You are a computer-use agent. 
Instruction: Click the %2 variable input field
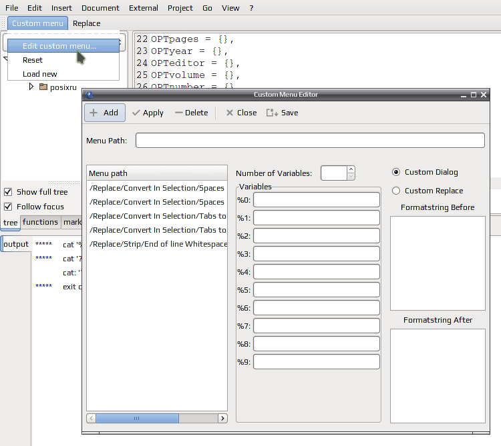317,236
